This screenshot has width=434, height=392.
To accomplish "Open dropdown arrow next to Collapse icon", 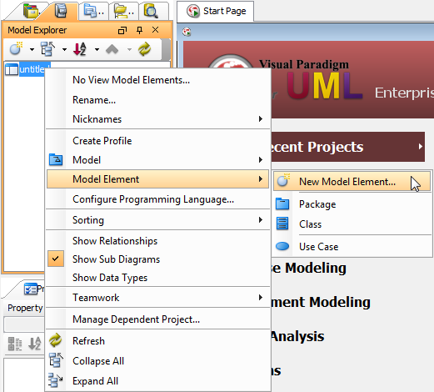I will coord(64,49).
